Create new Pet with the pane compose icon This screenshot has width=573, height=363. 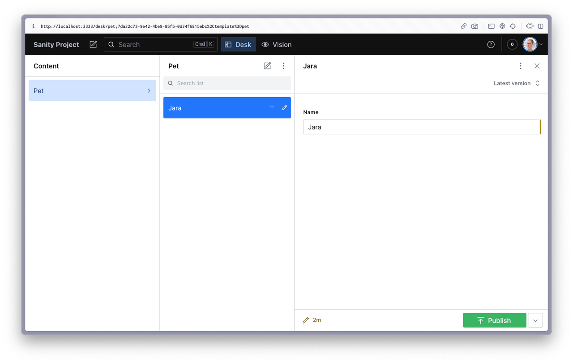tap(267, 66)
